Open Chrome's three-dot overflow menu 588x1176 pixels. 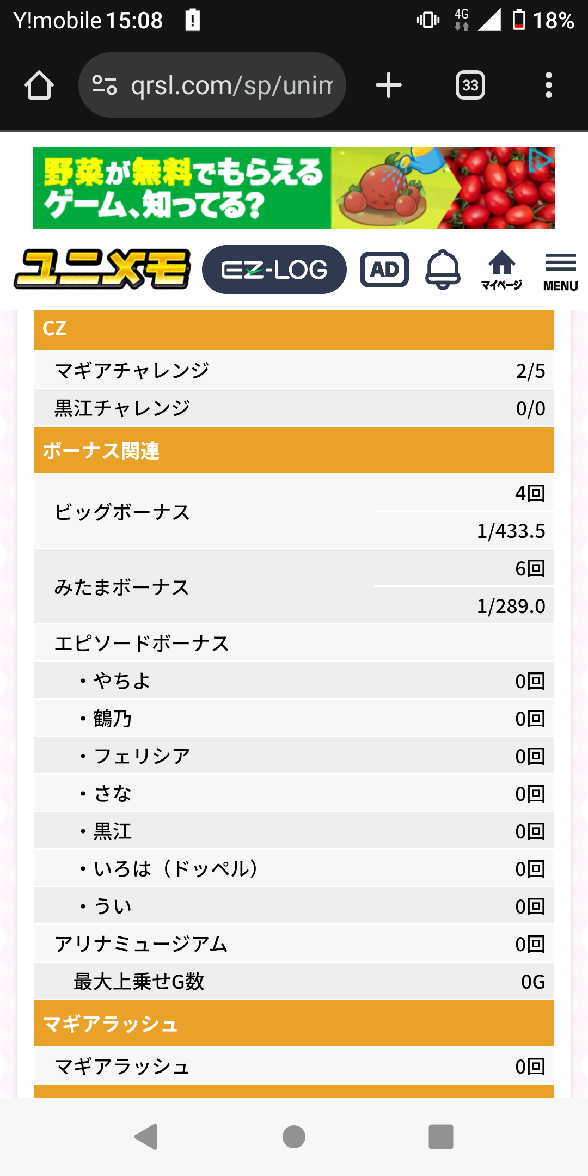pos(548,85)
